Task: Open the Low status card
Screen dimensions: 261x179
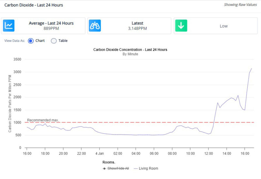Action: tap(216, 26)
